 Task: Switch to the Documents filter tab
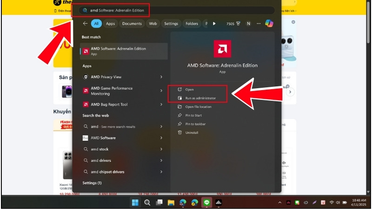(132, 24)
